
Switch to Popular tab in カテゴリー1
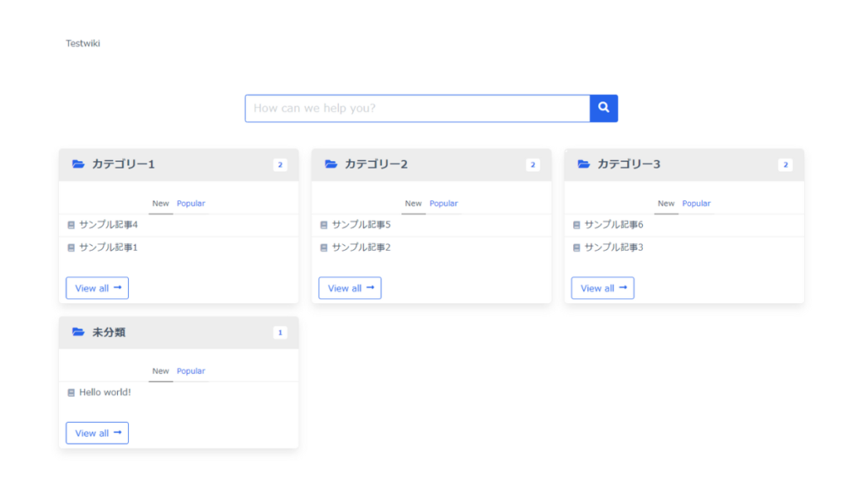pyautogui.click(x=190, y=204)
